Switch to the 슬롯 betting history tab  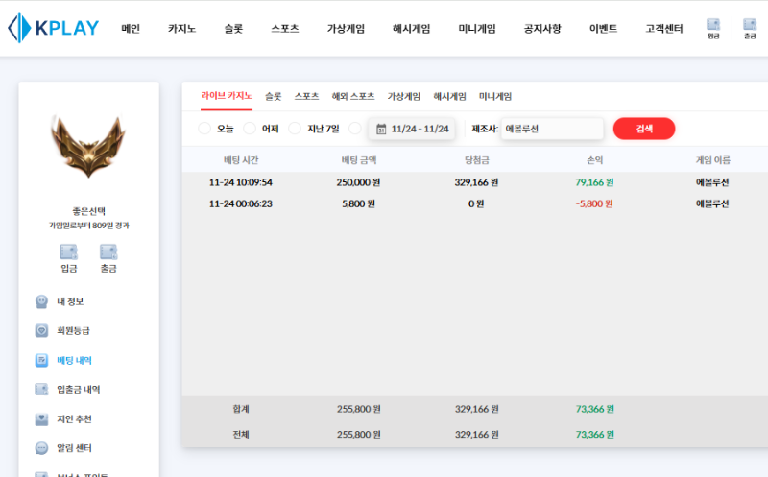click(x=274, y=96)
